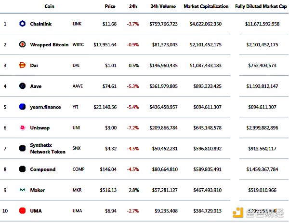Open the Chainlink coin name link

(x=42, y=23)
